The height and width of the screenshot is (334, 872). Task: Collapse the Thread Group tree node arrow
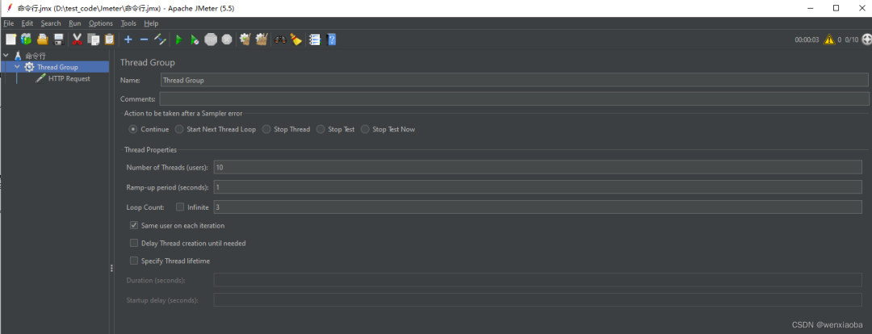[17, 67]
